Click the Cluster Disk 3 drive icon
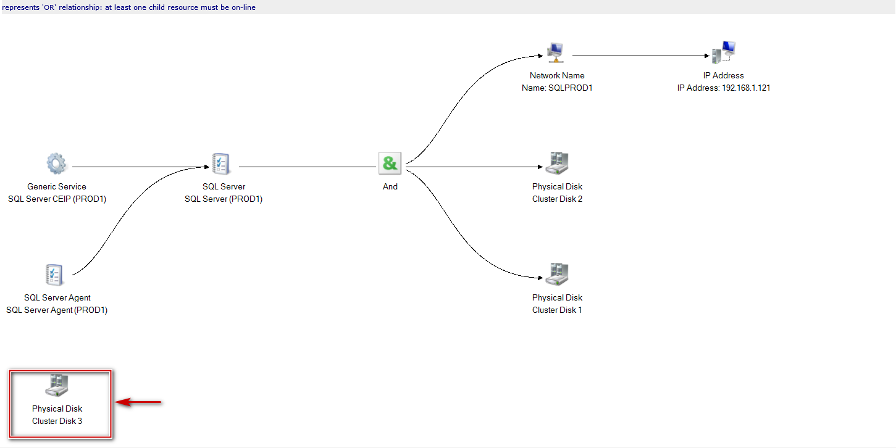 57,386
